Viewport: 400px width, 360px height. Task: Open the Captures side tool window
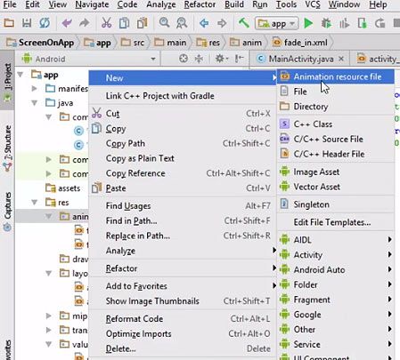click(x=7, y=212)
